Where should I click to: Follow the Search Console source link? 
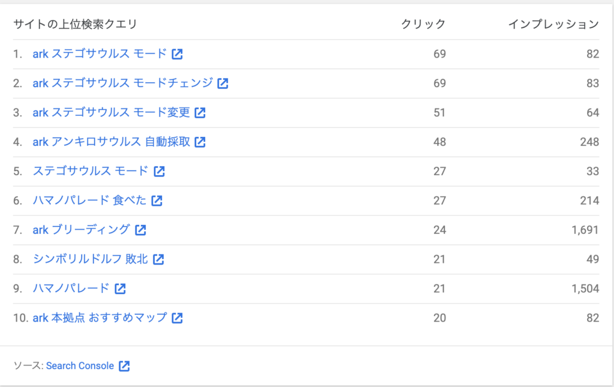pyautogui.click(x=80, y=366)
